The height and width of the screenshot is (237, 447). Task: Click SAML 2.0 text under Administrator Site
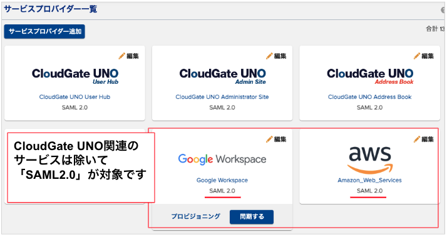click(x=222, y=108)
